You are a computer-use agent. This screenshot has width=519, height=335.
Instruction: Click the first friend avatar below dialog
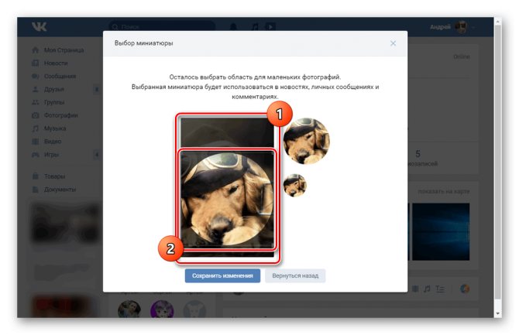click(129, 310)
